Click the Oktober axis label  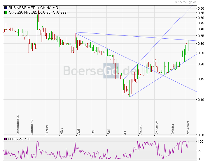[173, 129]
